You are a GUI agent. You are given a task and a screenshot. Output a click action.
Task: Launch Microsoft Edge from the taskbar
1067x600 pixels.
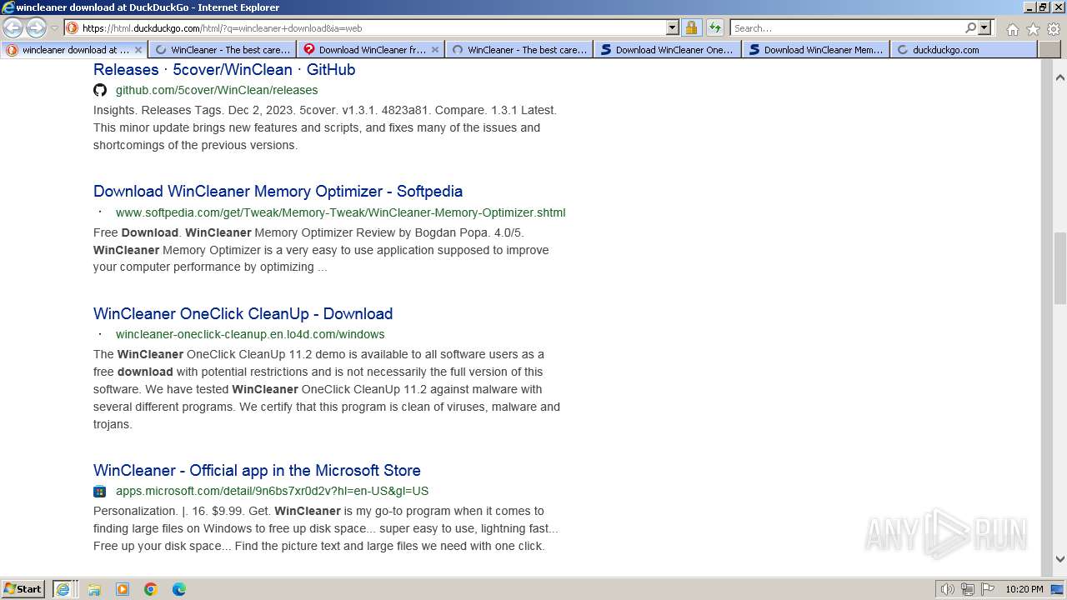pyautogui.click(x=179, y=589)
